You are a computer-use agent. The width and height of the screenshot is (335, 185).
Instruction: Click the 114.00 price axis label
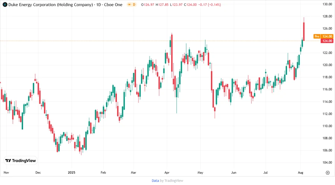pos(327,102)
